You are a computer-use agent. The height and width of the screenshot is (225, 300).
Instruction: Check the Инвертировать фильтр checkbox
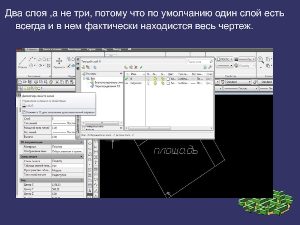[x=83, y=127]
